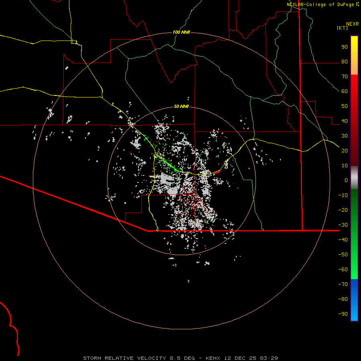Click the 20 value on velocity scale

(345, 150)
